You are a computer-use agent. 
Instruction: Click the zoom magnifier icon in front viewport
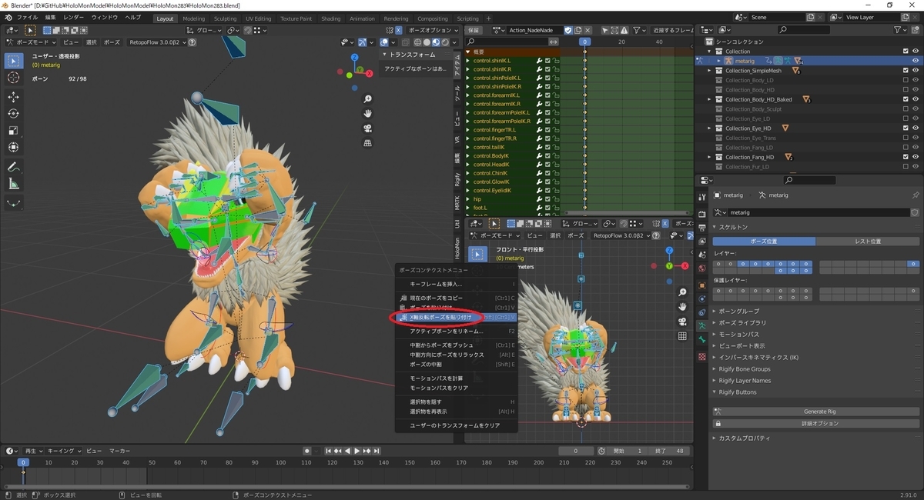click(682, 292)
